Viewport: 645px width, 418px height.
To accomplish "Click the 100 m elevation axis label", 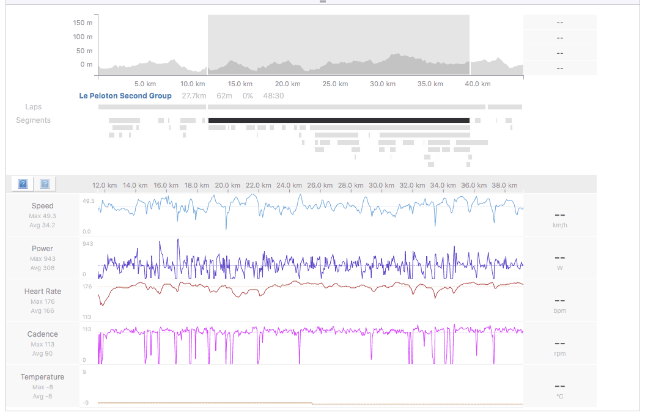I will click(x=83, y=37).
